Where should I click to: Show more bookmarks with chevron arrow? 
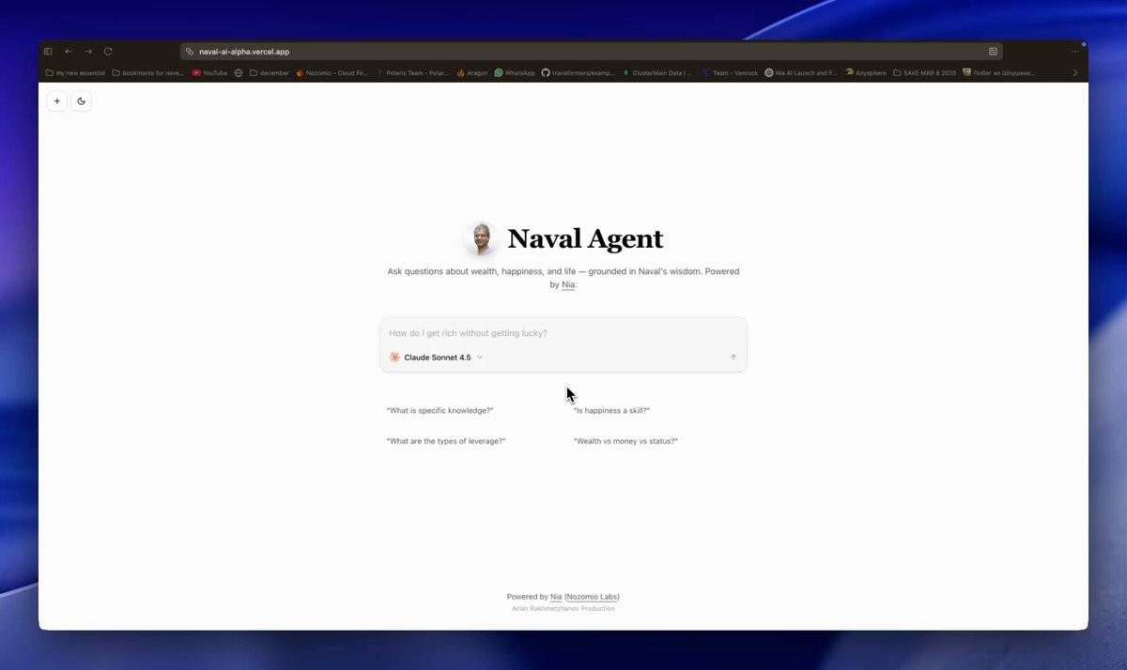click(1075, 72)
